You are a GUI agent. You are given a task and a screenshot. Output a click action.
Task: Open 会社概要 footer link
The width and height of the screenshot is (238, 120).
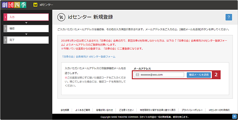click(x=65, y=110)
